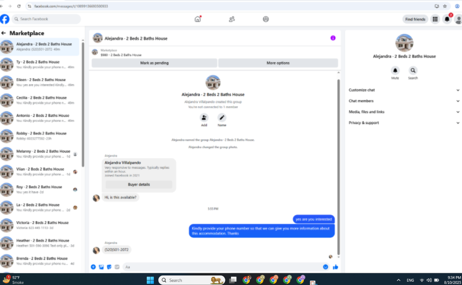Click the conversation list scrollbar
The image size is (462, 285).
pos(83,105)
